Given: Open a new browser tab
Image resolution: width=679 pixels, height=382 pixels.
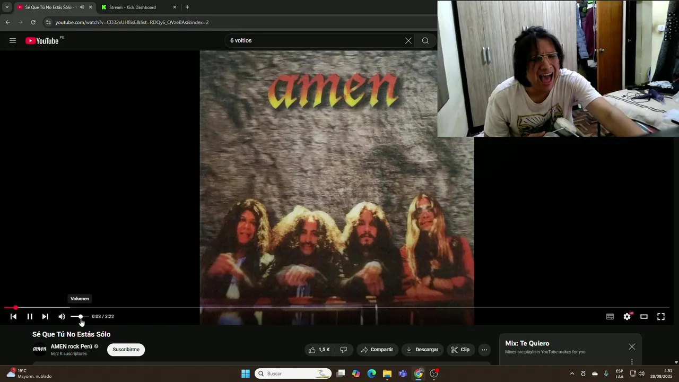Looking at the screenshot, I should [187, 7].
